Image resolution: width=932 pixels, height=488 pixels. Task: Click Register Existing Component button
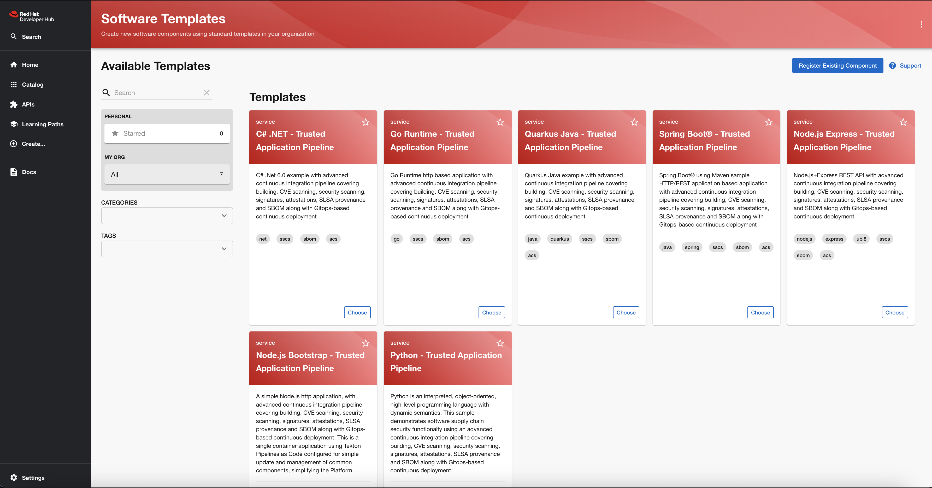tap(837, 66)
